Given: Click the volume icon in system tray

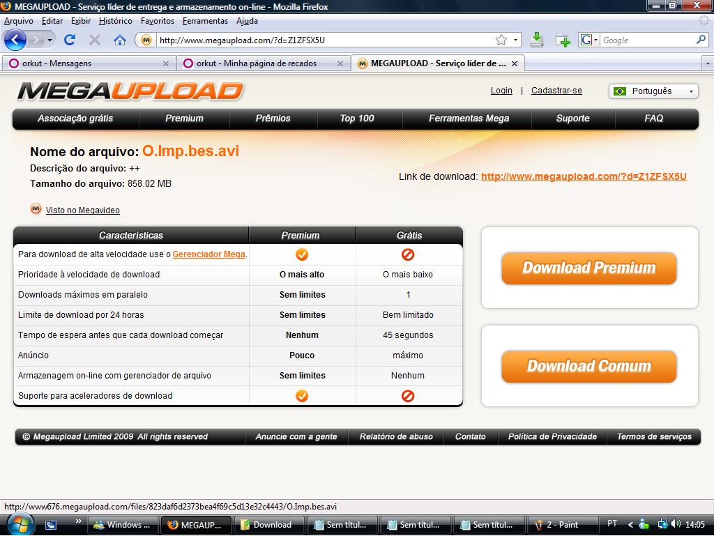Looking at the screenshot, I should click(x=675, y=524).
